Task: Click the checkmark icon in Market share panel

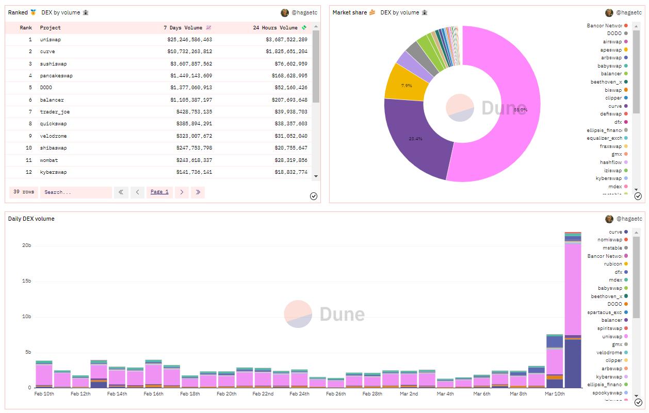Action: [x=638, y=196]
